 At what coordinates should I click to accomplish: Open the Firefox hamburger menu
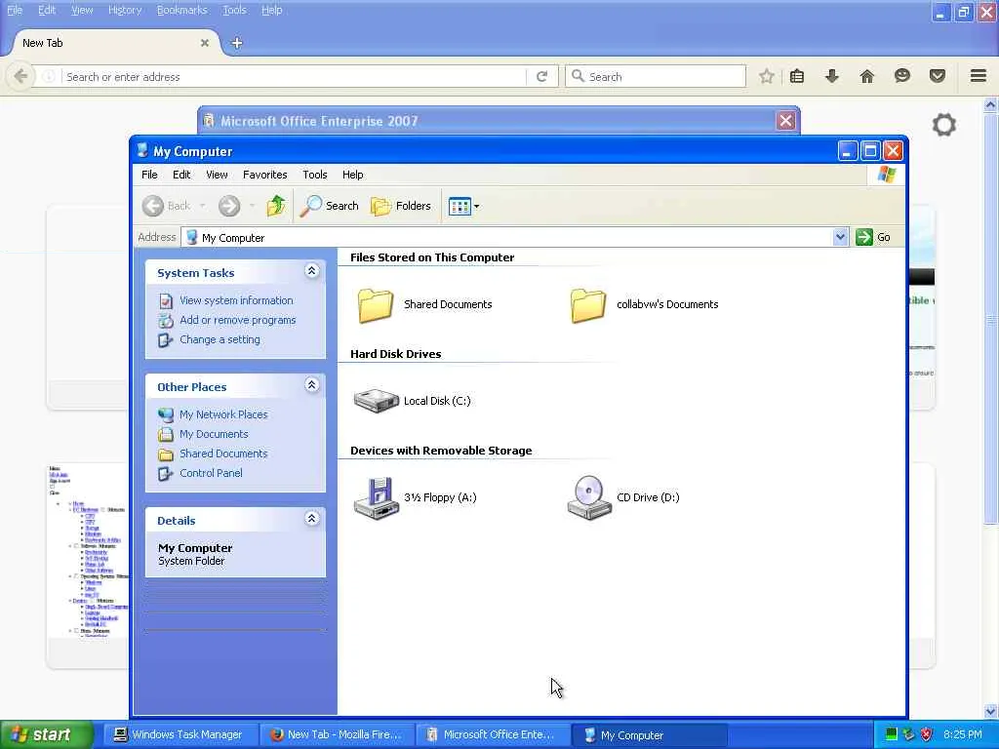click(979, 76)
